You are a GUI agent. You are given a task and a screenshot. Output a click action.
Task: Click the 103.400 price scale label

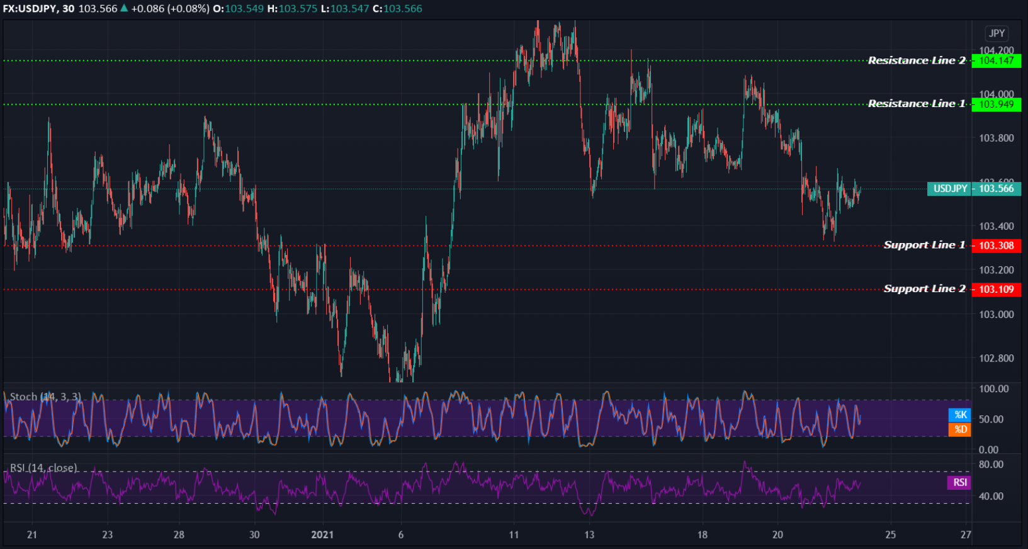tap(997, 226)
